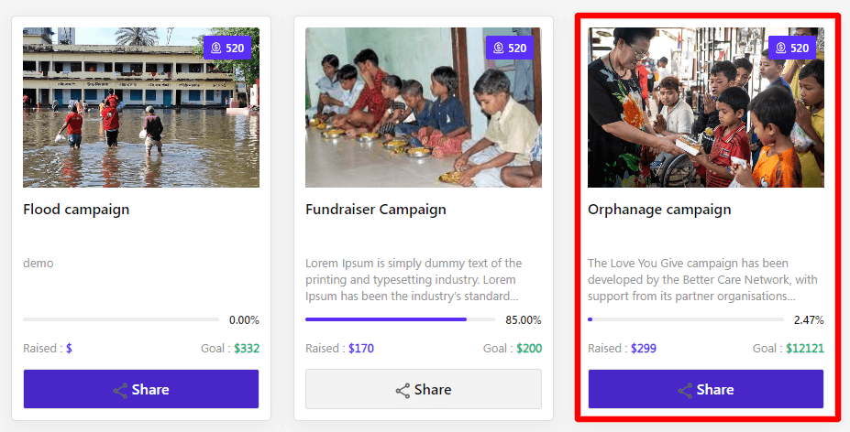Open the Fundraiser Campaign title link
This screenshot has height=432, width=850.
[x=376, y=210]
